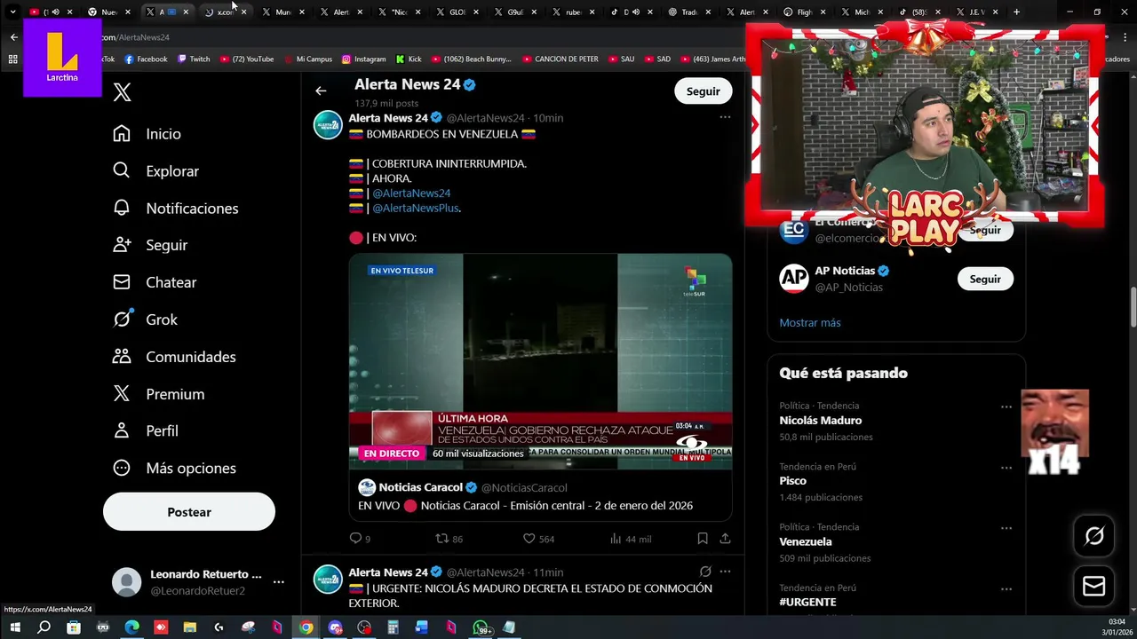
Task: Open Grok from the sidebar
Action: (x=145, y=319)
